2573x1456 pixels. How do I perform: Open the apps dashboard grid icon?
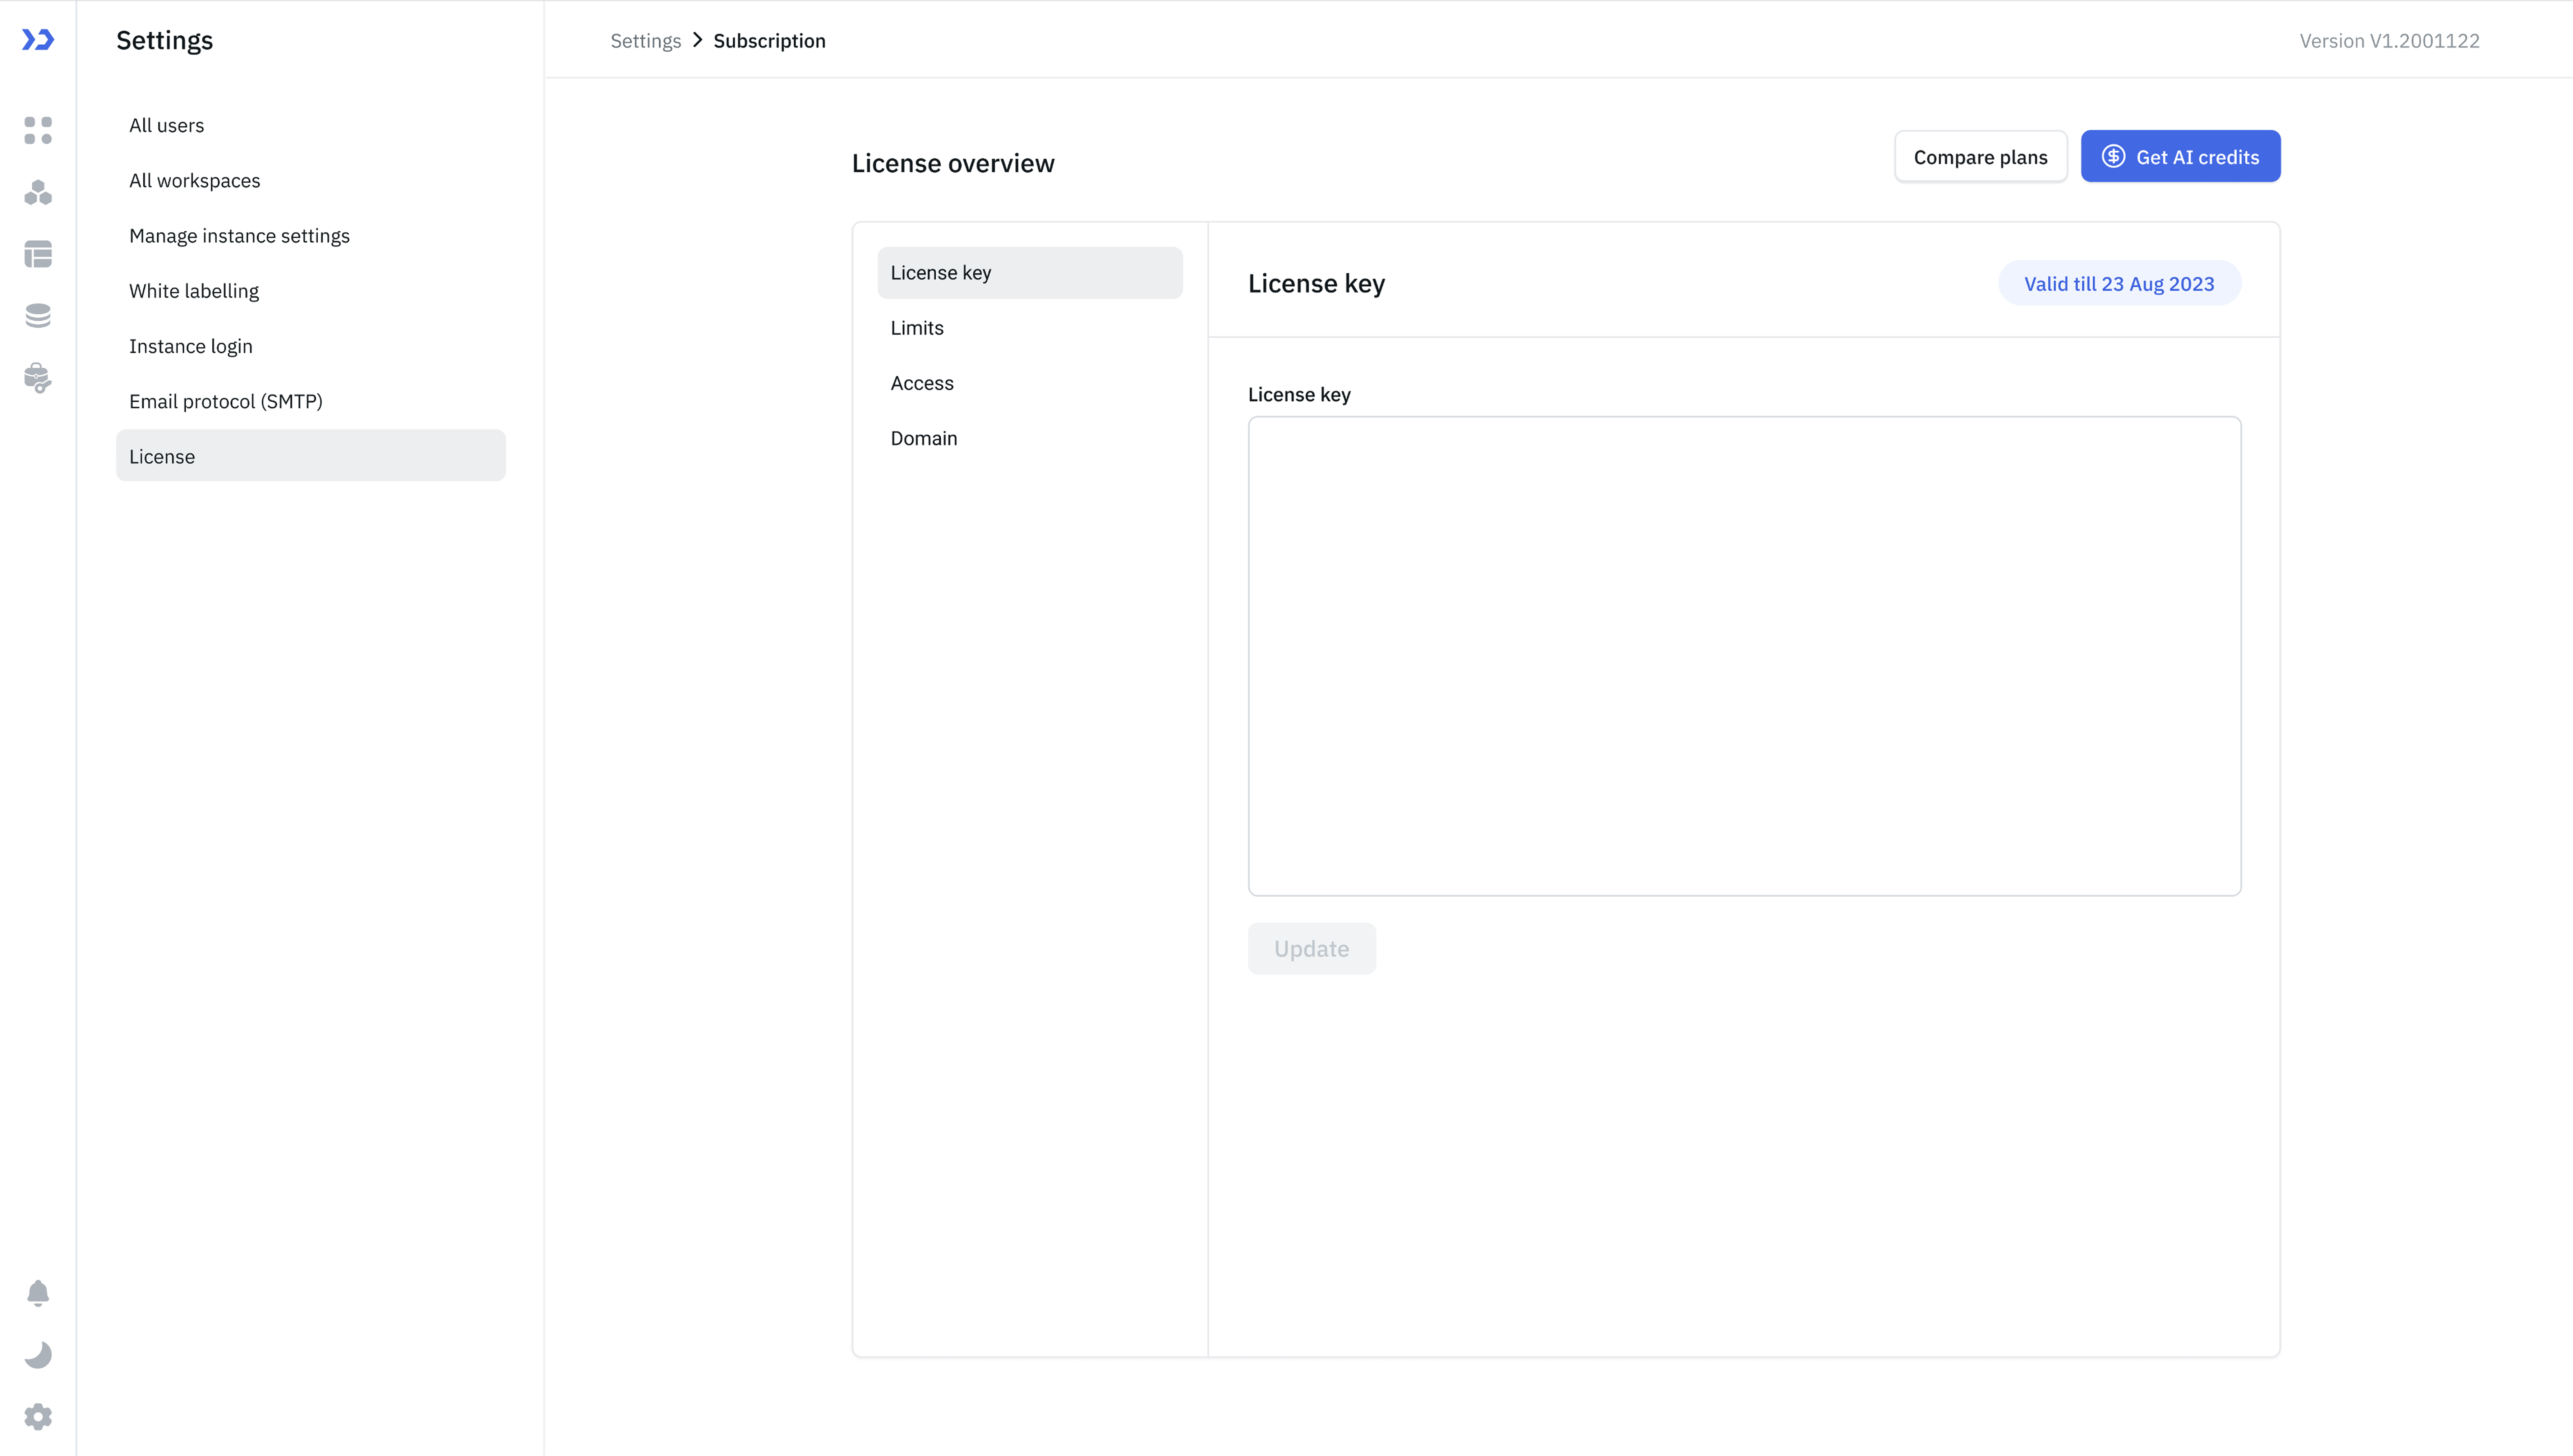38,130
